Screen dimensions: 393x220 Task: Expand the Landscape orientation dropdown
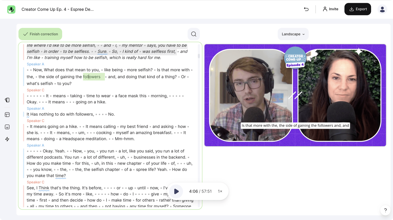click(293, 34)
